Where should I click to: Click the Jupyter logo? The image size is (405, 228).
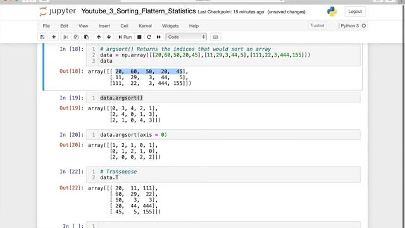click(x=58, y=11)
